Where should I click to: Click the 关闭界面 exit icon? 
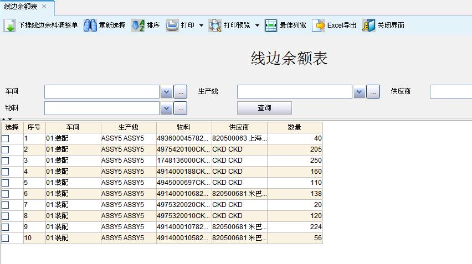coord(369,25)
